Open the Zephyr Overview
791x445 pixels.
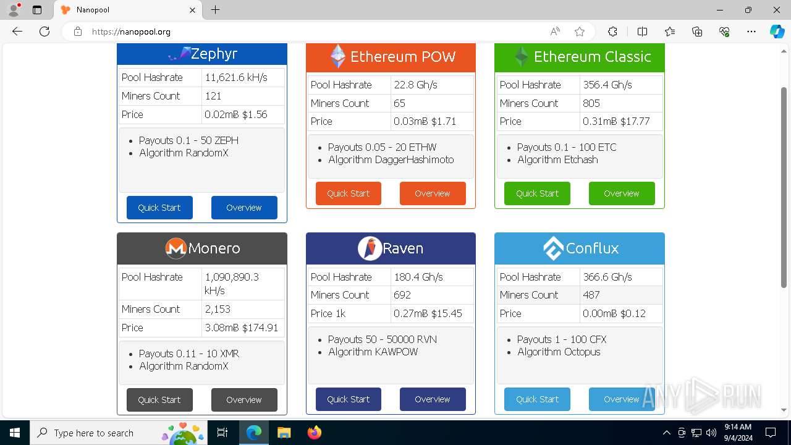244,208
